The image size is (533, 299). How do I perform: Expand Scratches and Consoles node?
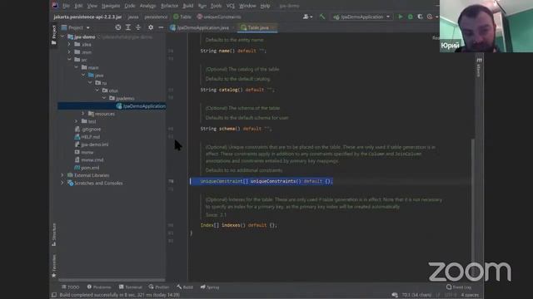62,183
